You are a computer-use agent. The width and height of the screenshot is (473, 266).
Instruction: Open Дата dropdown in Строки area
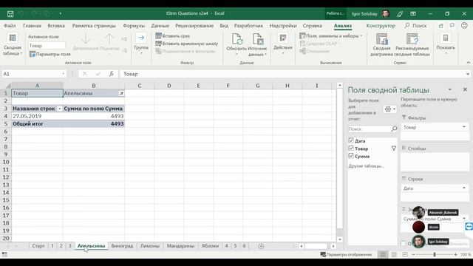click(464, 188)
